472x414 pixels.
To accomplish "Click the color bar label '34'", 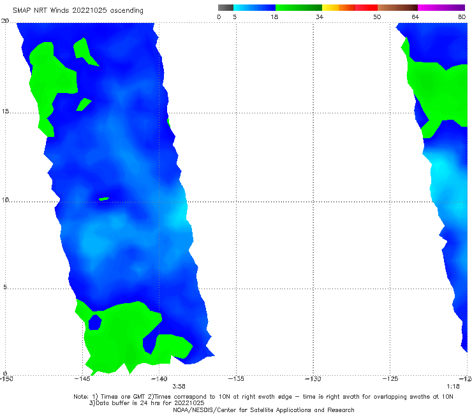I will tap(320, 17).
